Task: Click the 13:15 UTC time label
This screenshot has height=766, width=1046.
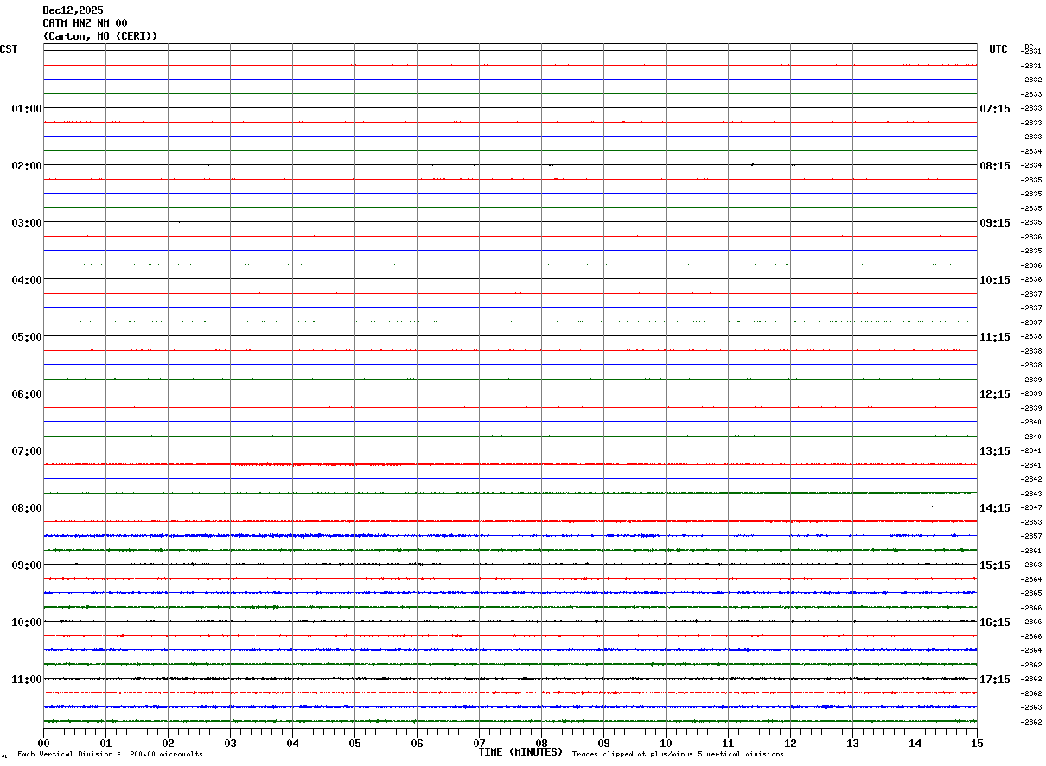Action: pos(994,451)
